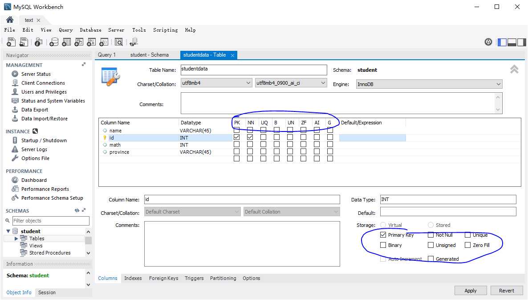Click the Apply button

click(x=471, y=291)
